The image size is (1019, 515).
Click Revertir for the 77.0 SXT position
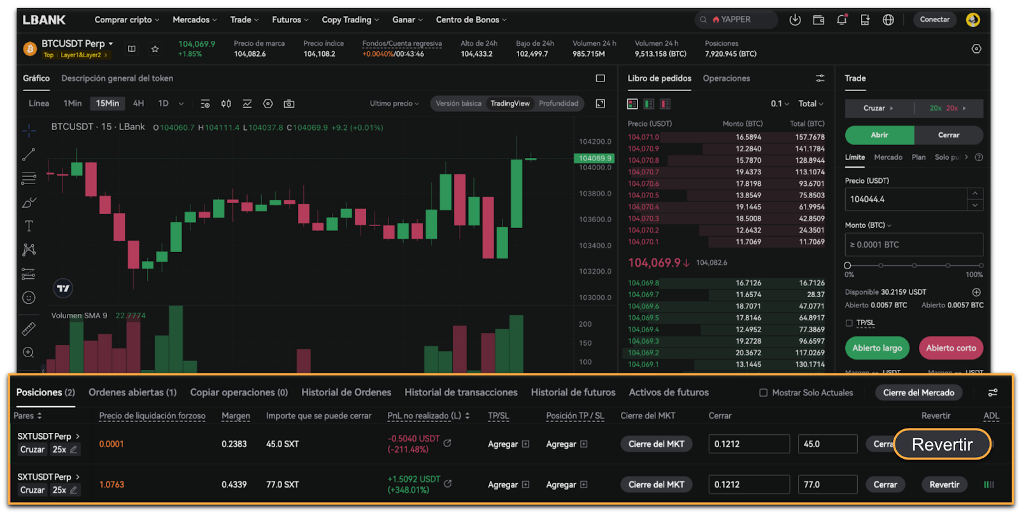click(x=944, y=484)
